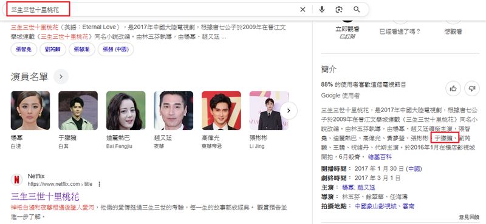Click the netflix.com URL breadcrumb
486x224 pixels.
tap(60, 184)
